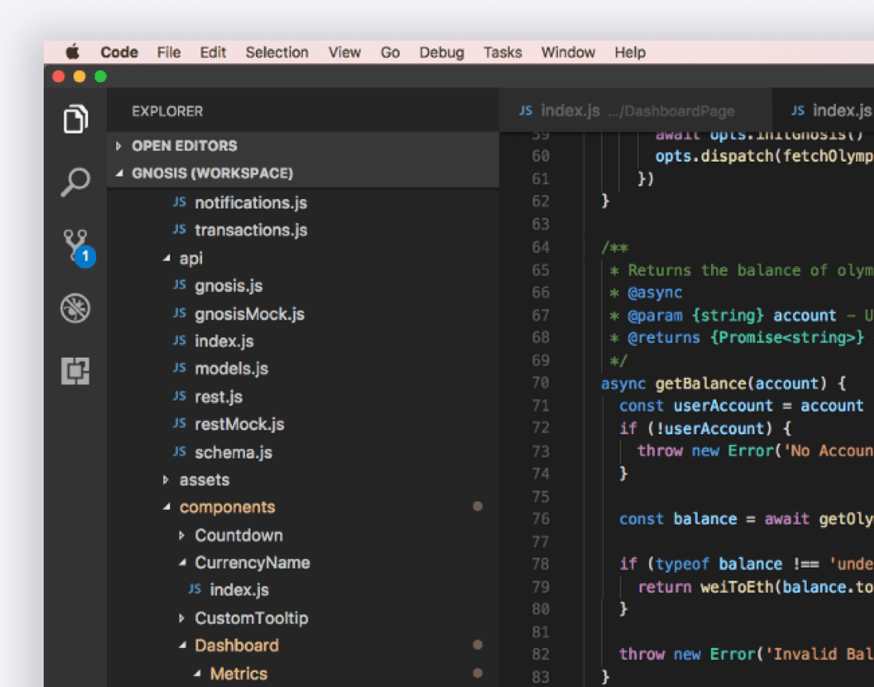874x687 pixels.
Task: Open the Debug menu
Action: pyautogui.click(x=441, y=52)
